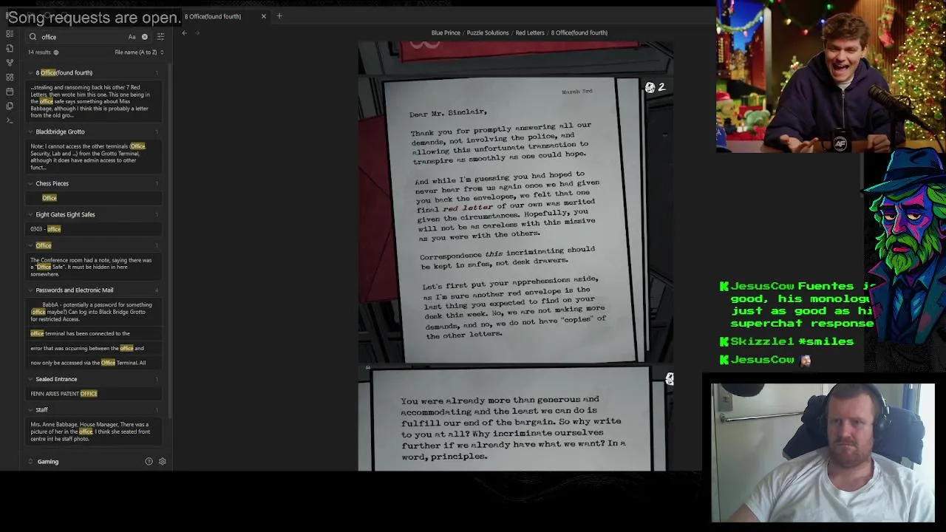The width and height of the screenshot is (946, 532).
Task: Open the File name (A to Z) sort dropdown
Action: tap(139, 52)
